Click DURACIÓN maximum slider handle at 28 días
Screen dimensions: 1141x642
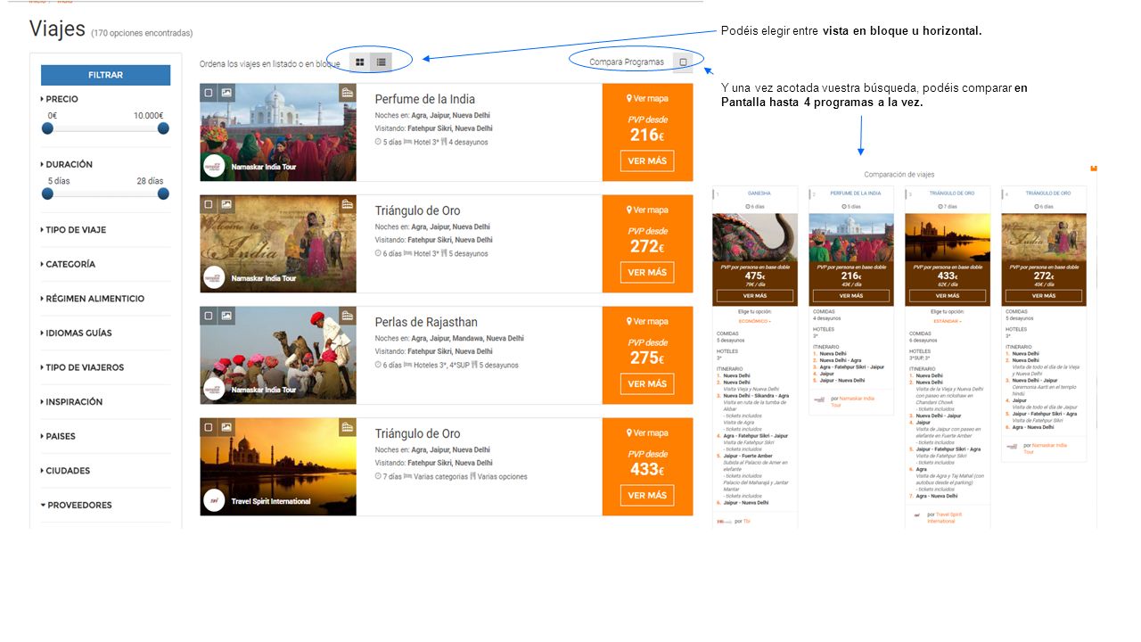pyautogui.click(x=163, y=193)
